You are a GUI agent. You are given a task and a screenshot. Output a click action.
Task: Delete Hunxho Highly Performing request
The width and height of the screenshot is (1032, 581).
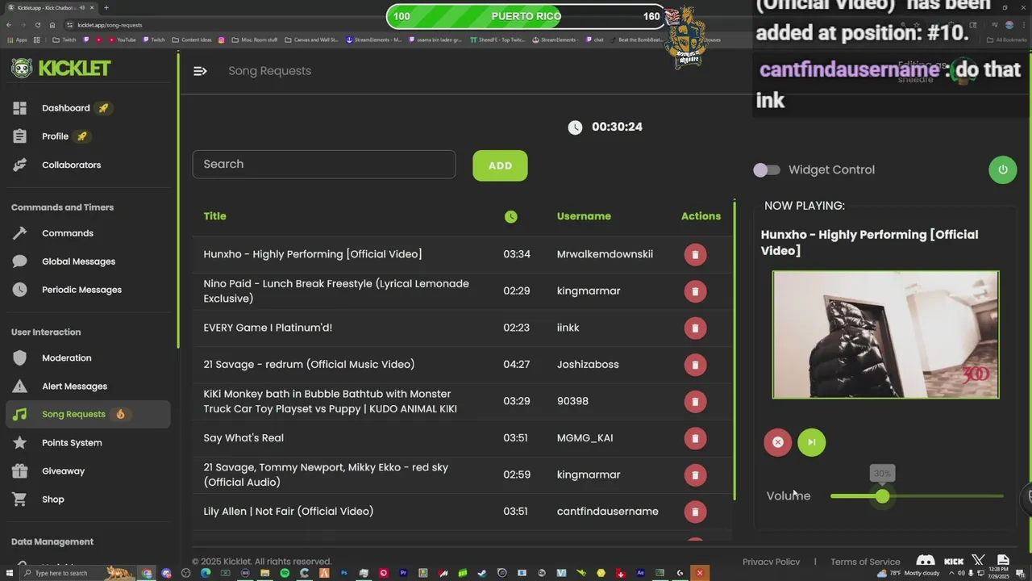[695, 255]
